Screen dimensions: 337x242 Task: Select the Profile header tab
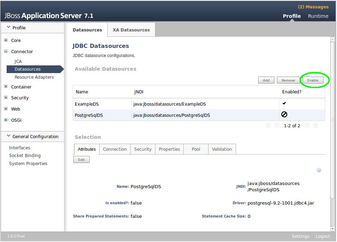pyautogui.click(x=292, y=16)
